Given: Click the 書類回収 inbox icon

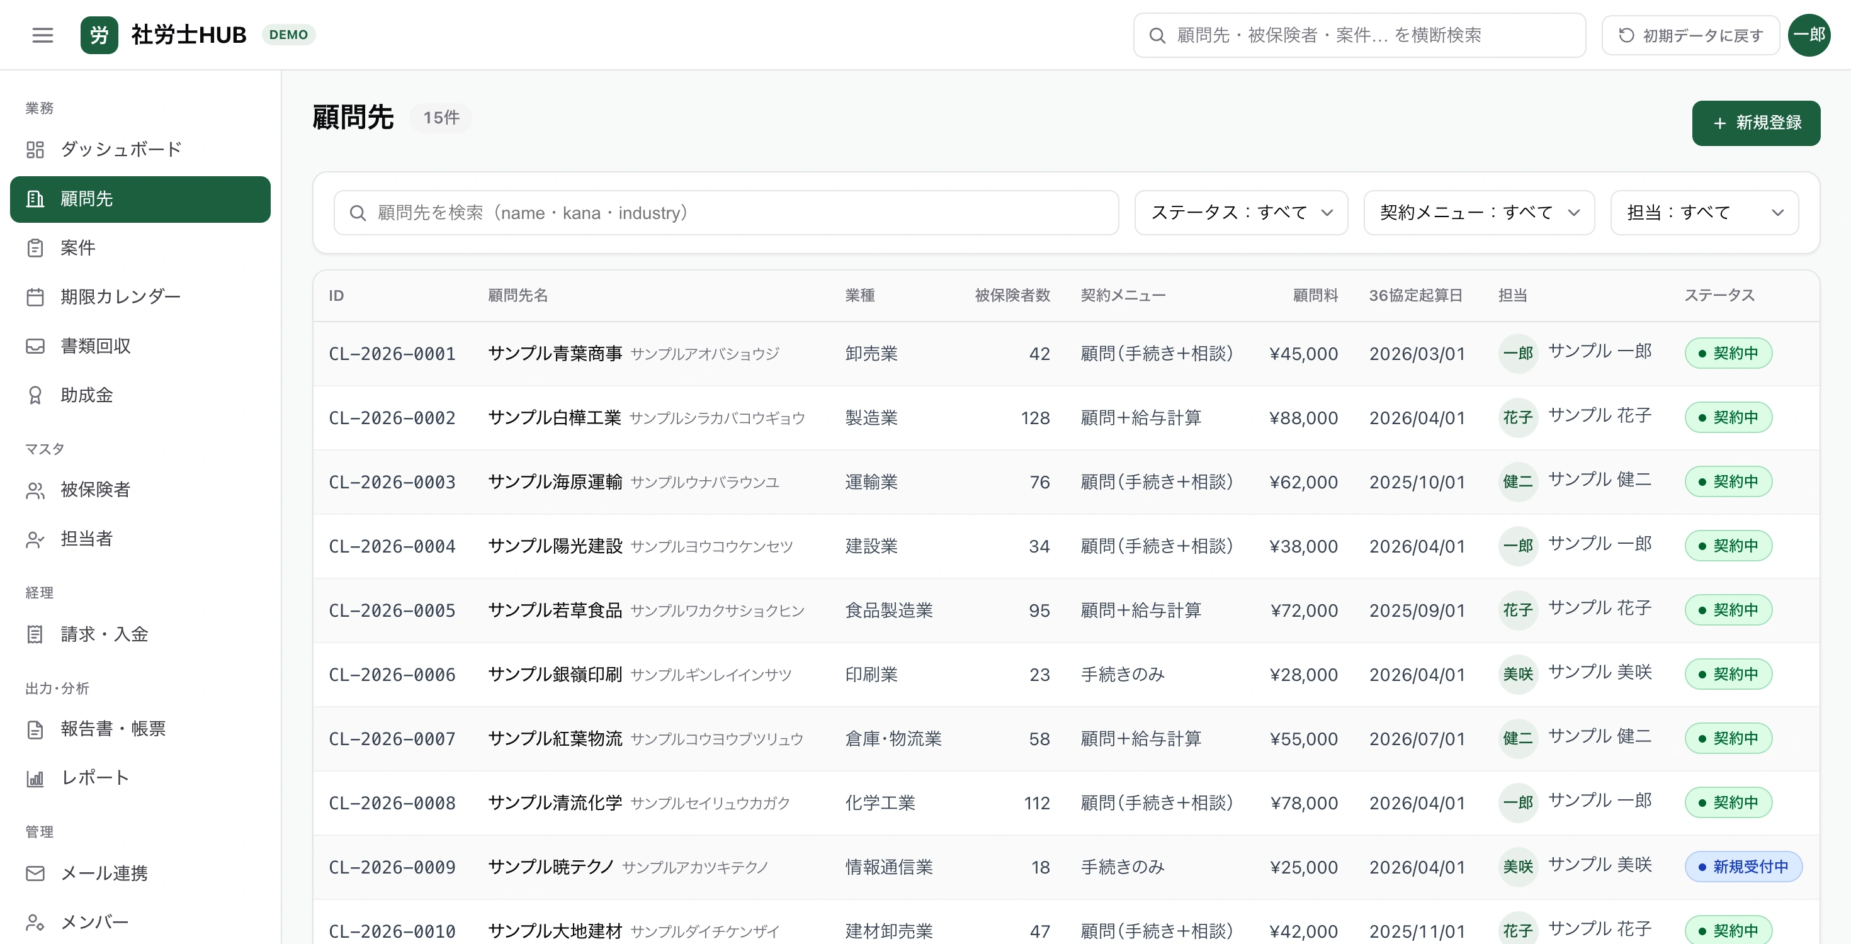Looking at the screenshot, I should pos(35,346).
